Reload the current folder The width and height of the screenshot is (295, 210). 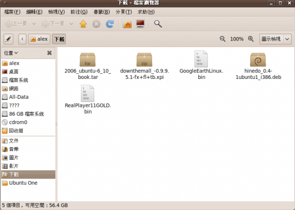click(110, 24)
